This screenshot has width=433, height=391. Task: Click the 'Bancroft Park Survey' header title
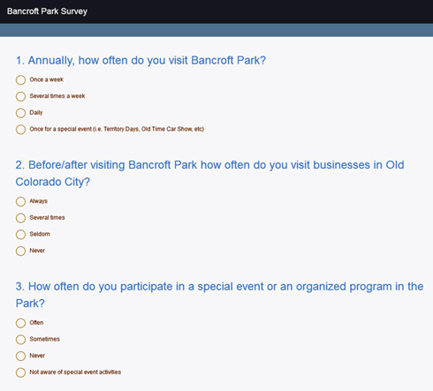[47, 11]
